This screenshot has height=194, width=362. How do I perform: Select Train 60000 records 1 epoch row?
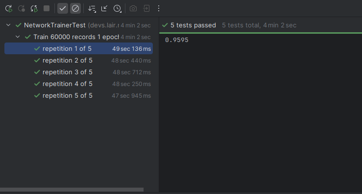pyautogui.click(x=78, y=37)
